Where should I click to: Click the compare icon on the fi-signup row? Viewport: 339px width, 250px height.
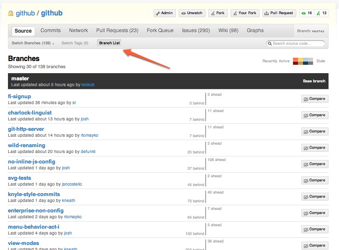[x=306, y=99]
